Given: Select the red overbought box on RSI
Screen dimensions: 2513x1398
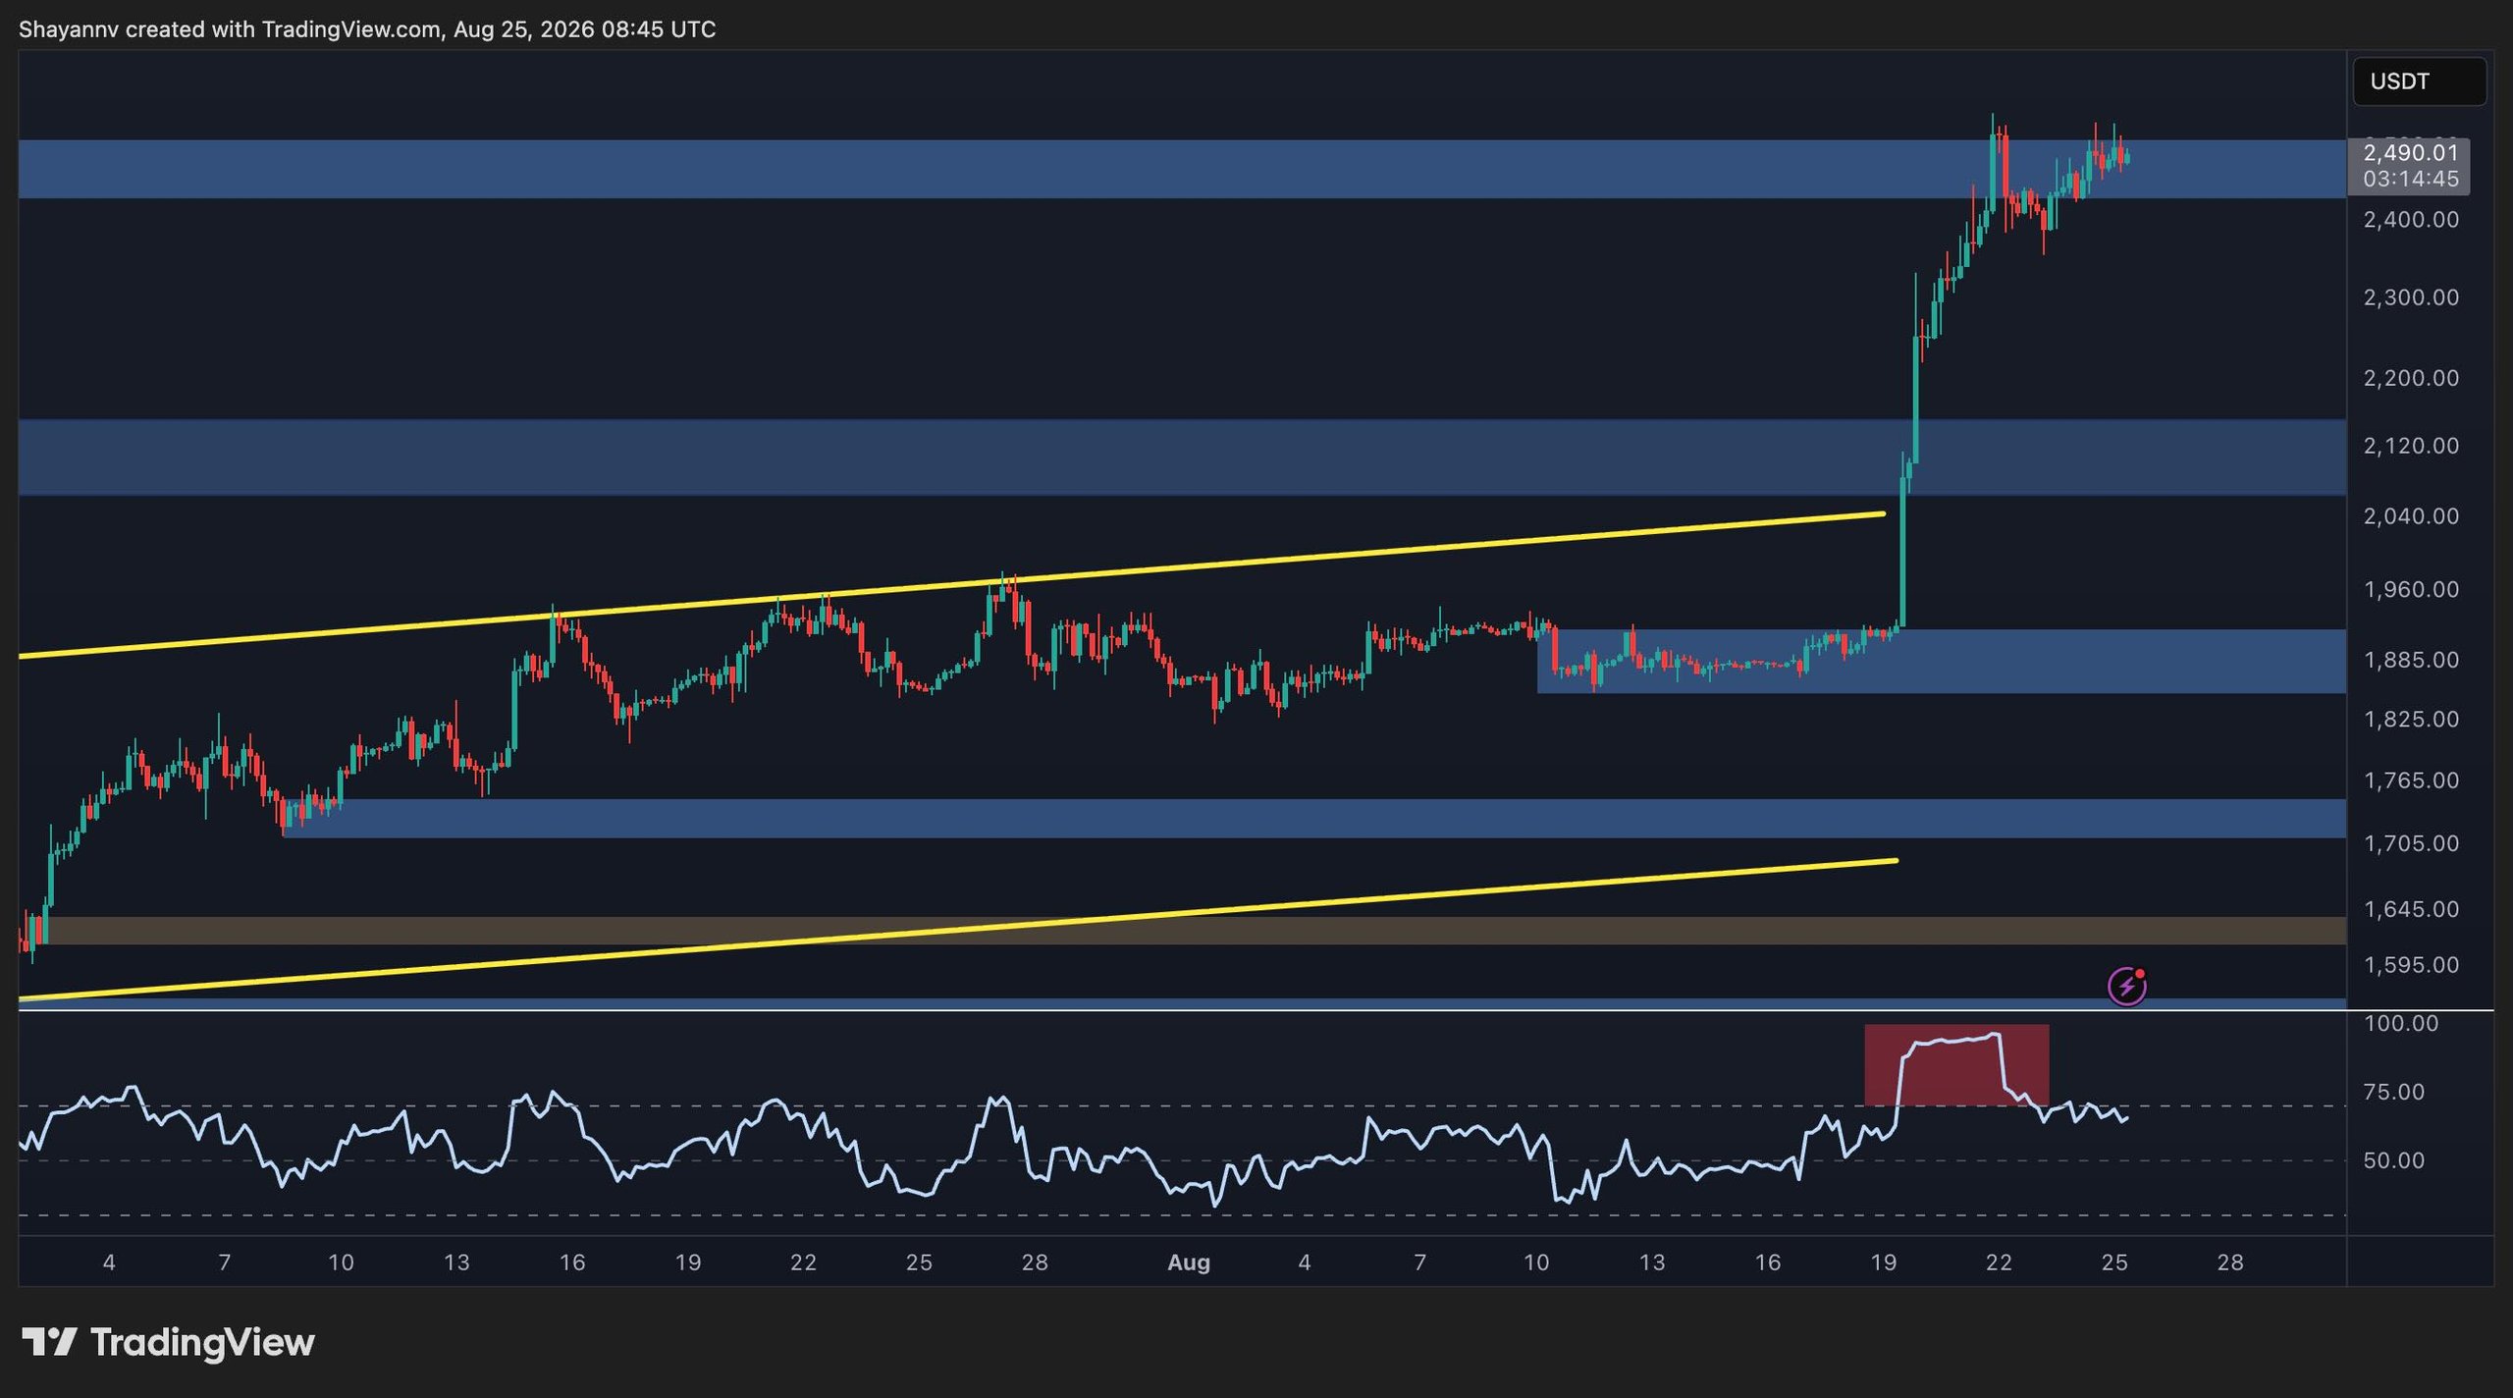Looking at the screenshot, I should tap(1956, 1065).
